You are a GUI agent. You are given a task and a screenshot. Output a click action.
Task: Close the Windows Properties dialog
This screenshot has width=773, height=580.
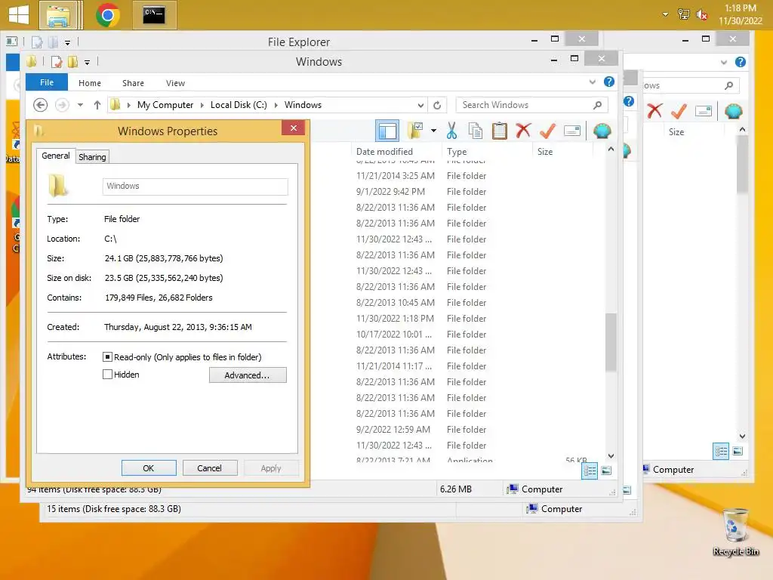[x=294, y=128]
